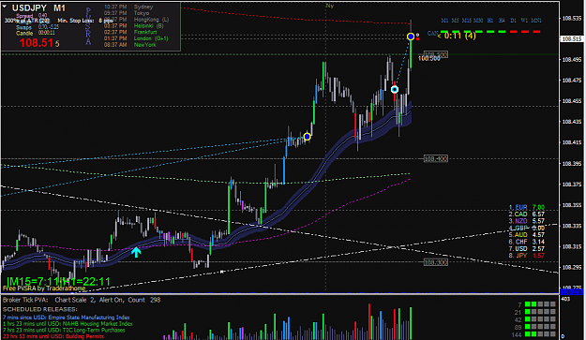Select the white-ringed cyan circle marker

pyautogui.click(x=395, y=90)
